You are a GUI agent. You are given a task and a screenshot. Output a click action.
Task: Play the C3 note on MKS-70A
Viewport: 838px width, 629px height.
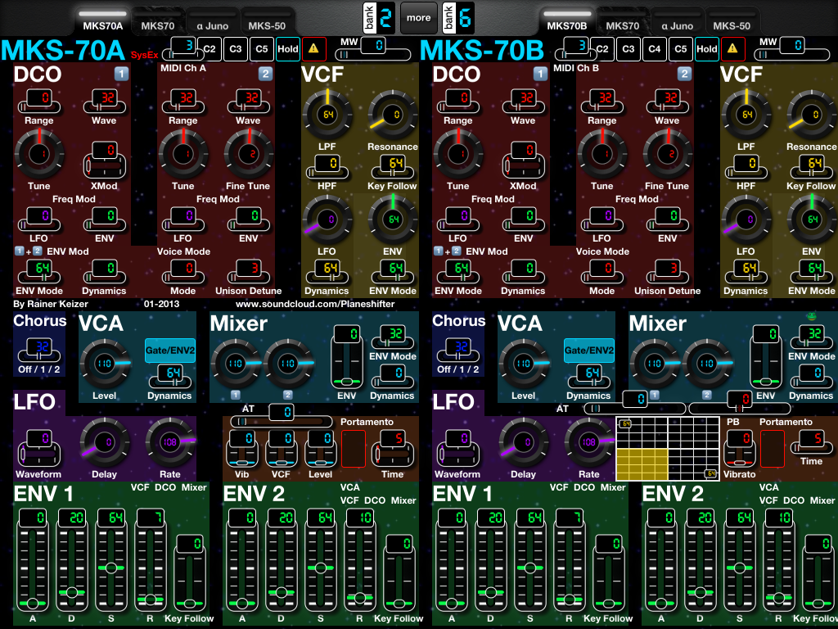tap(236, 48)
